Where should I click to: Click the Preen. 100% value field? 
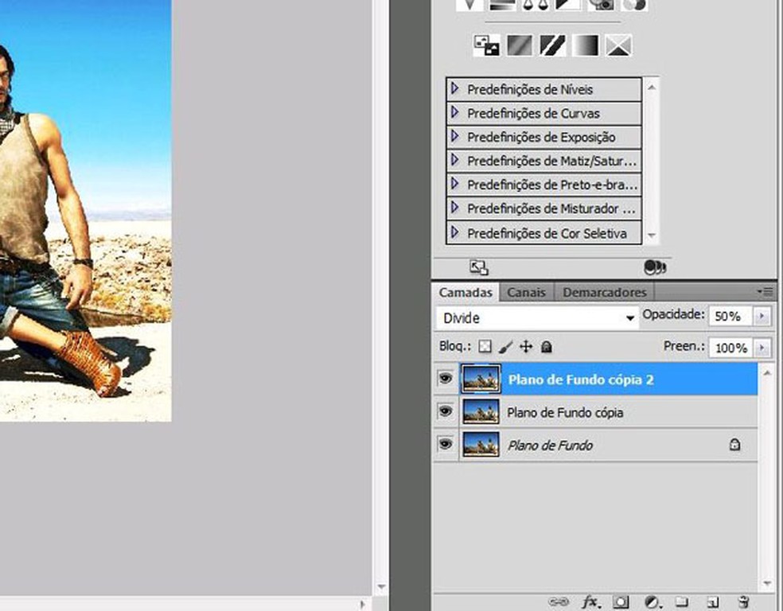[x=730, y=348]
